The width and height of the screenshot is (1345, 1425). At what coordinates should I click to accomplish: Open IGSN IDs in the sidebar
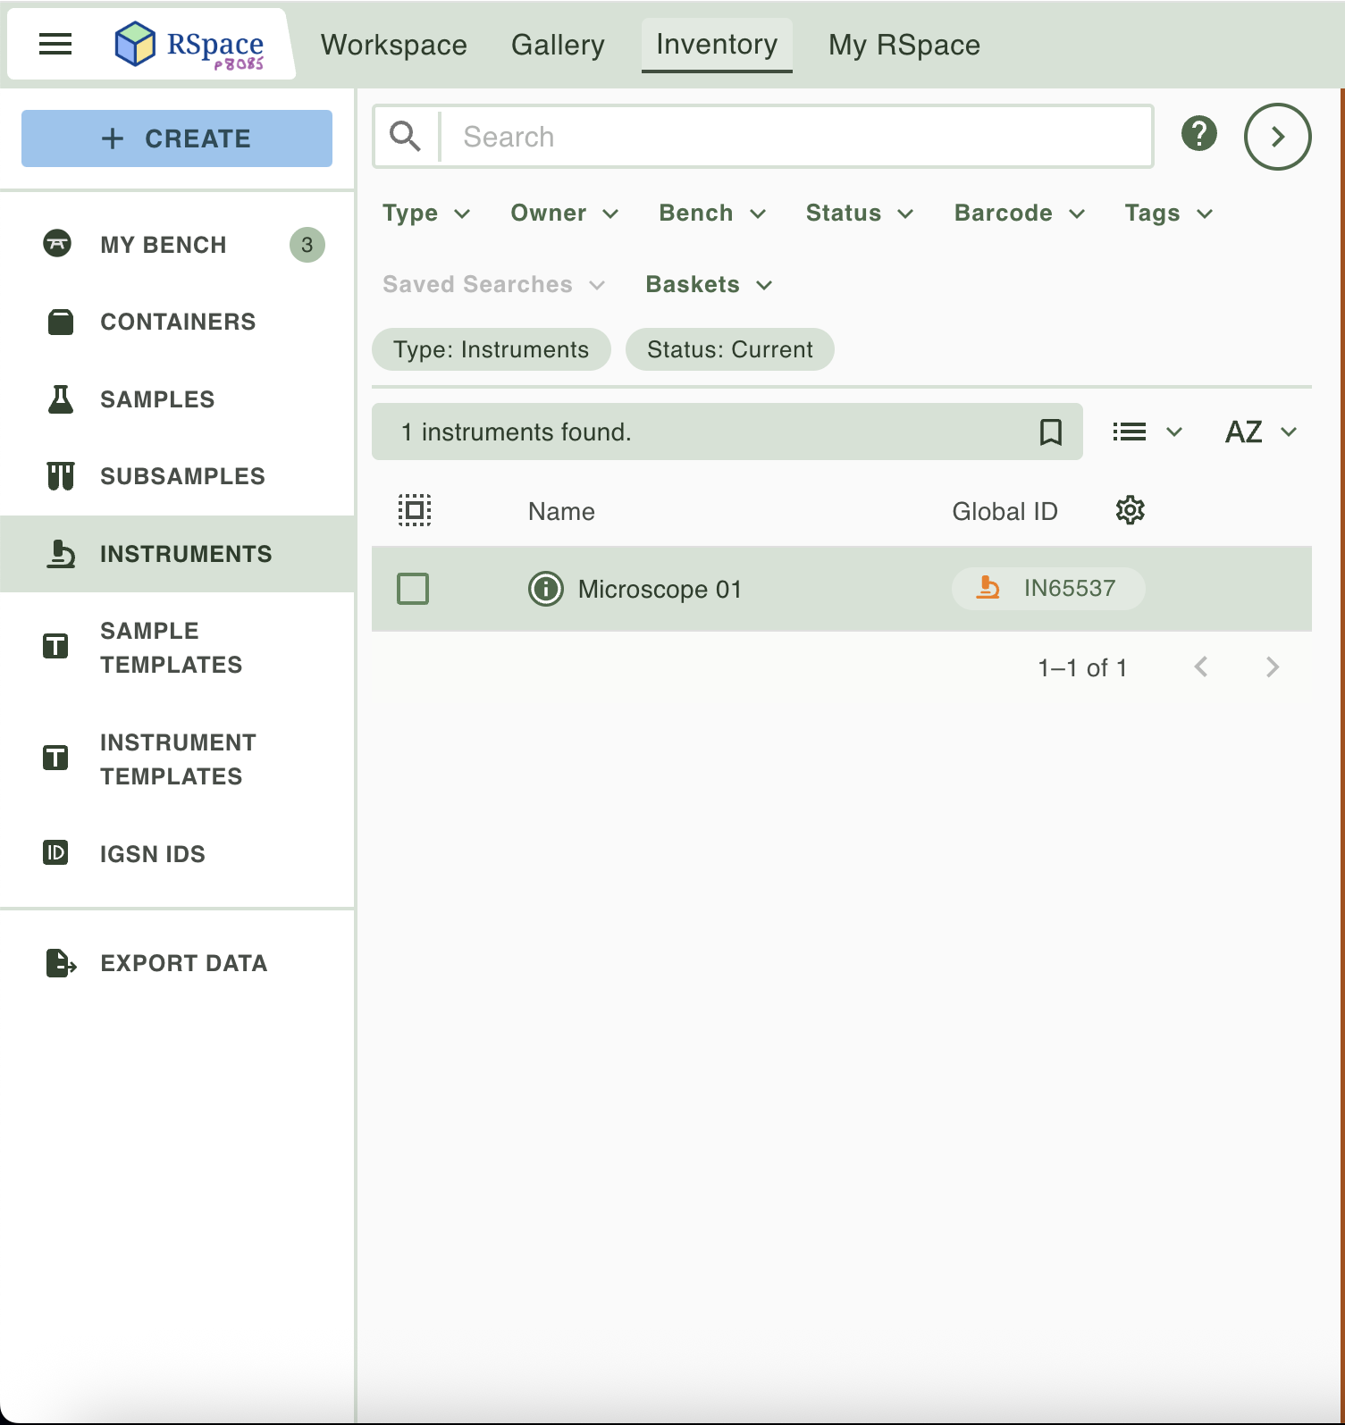178,853
